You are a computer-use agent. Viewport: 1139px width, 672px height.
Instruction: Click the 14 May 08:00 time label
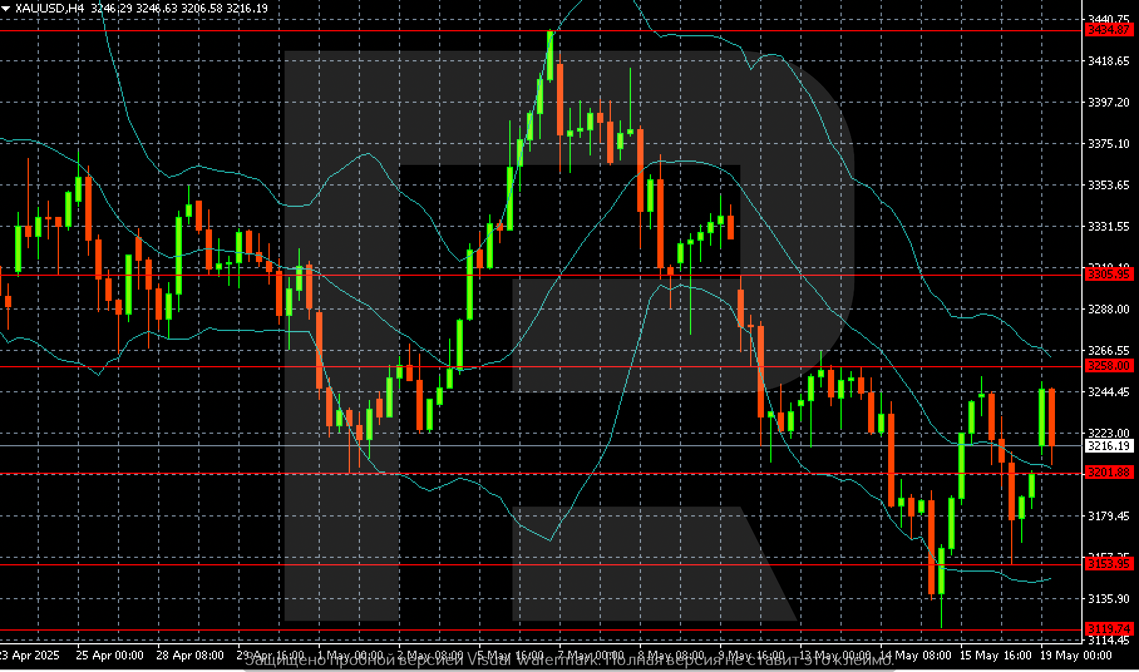[915, 656]
